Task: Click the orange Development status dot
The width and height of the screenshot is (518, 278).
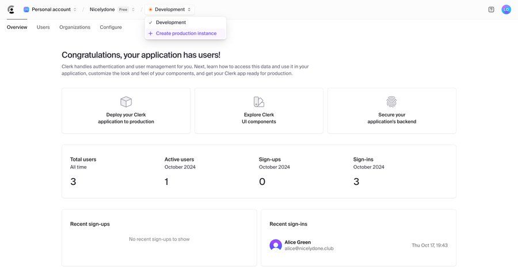Action: [x=150, y=10]
